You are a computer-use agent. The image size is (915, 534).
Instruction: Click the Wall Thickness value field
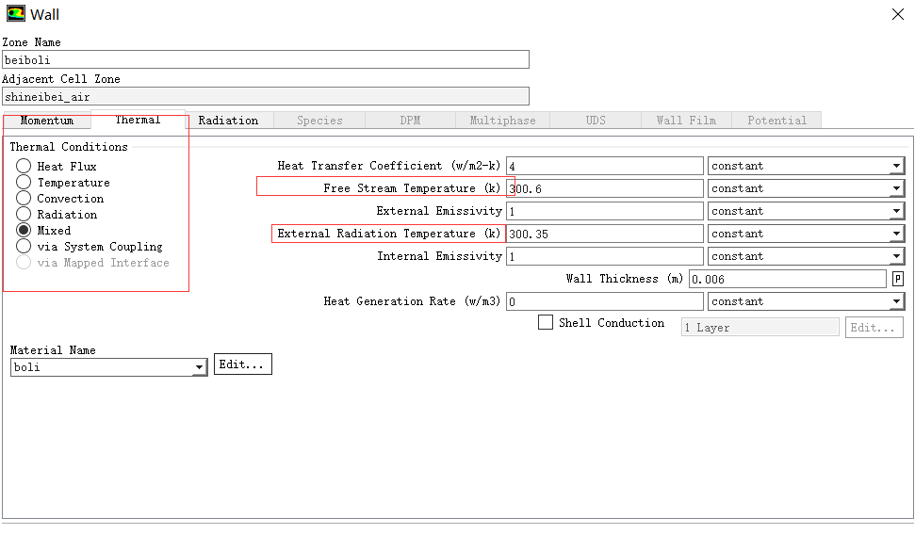point(787,279)
